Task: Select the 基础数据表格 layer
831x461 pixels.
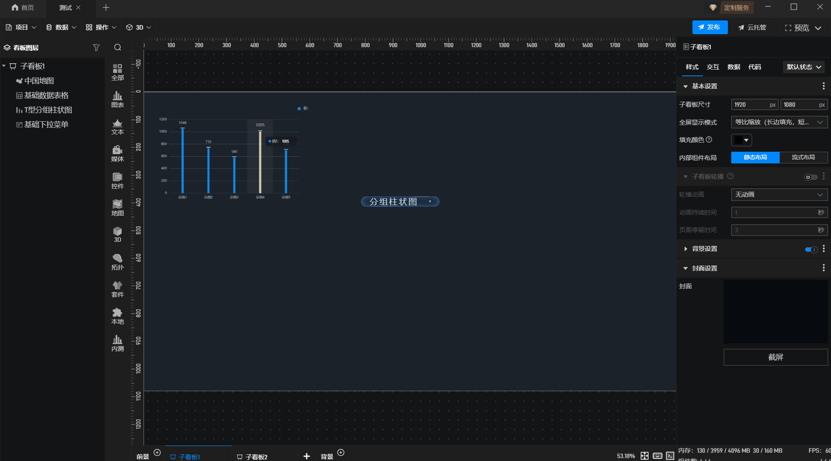Action: [46, 95]
